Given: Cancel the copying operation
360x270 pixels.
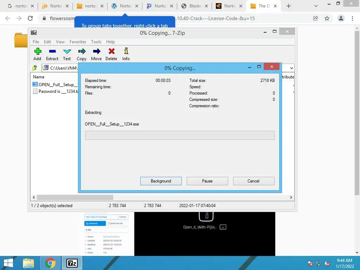Looking at the screenshot, I should (x=253, y=181).
